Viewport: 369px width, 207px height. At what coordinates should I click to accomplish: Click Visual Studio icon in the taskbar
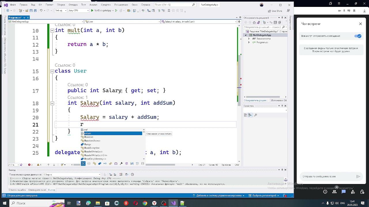tap(173, 203)
